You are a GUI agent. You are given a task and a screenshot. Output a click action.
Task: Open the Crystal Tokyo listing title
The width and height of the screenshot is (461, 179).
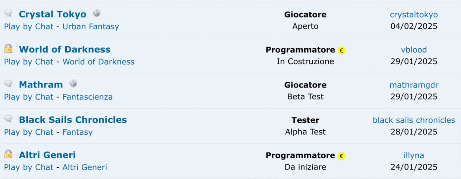click(x=53, y=14)
